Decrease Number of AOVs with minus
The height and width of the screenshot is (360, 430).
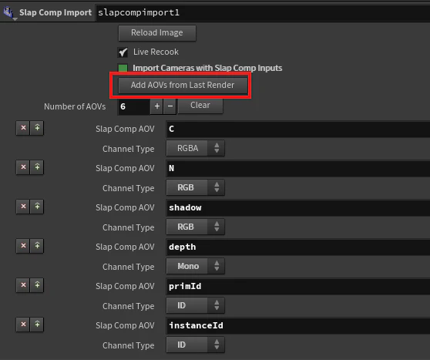pyautogui.click(x=170, y=106)
